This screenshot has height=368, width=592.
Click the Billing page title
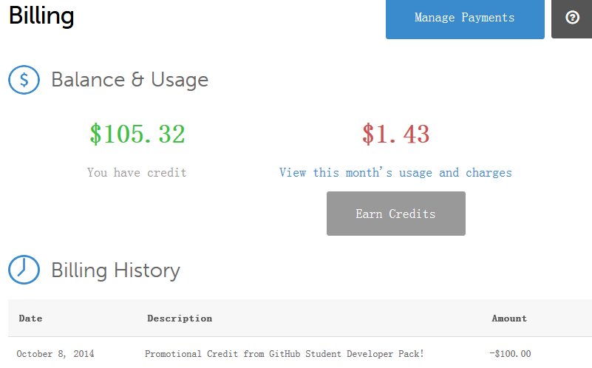[41, 16]
